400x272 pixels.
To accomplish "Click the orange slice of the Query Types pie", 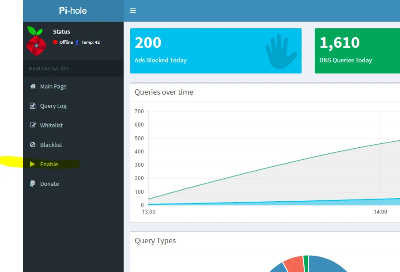I will point(294,263).
